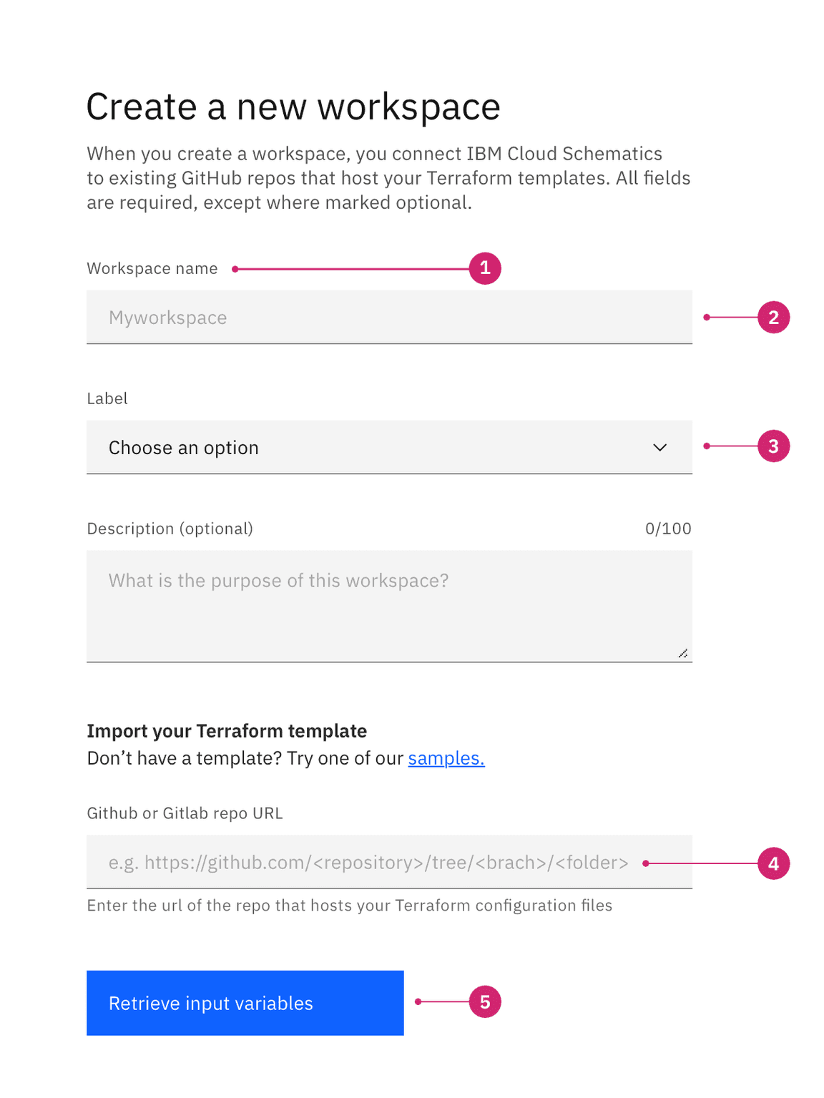
Task: Click the Workspace name input field
Action: coord(389,317)
